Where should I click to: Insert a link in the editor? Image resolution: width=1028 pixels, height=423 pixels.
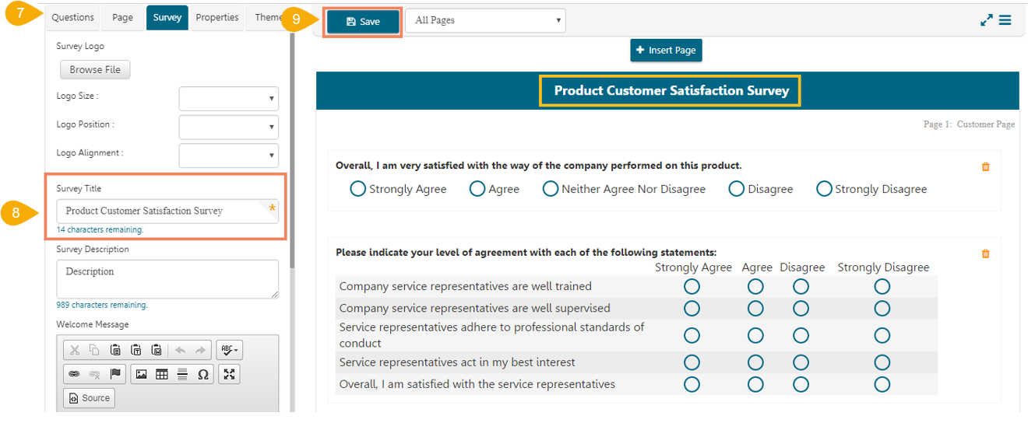click(74, 374)
